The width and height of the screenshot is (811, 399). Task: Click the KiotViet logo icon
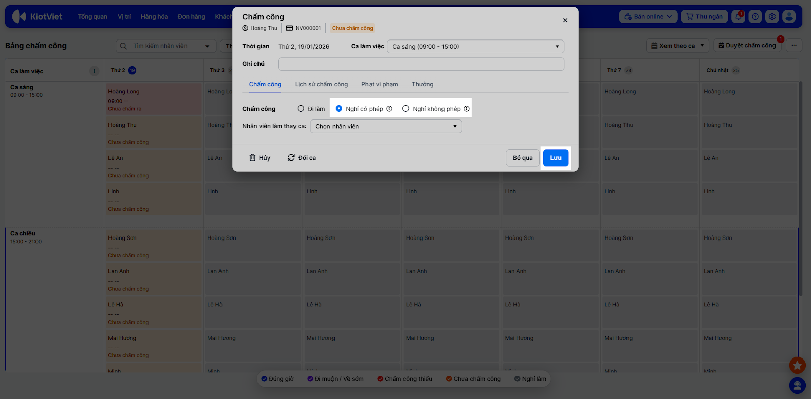[x=19, y=16]
